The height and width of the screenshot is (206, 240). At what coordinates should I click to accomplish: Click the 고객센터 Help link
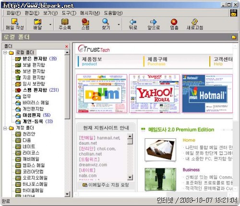[223, 61]
